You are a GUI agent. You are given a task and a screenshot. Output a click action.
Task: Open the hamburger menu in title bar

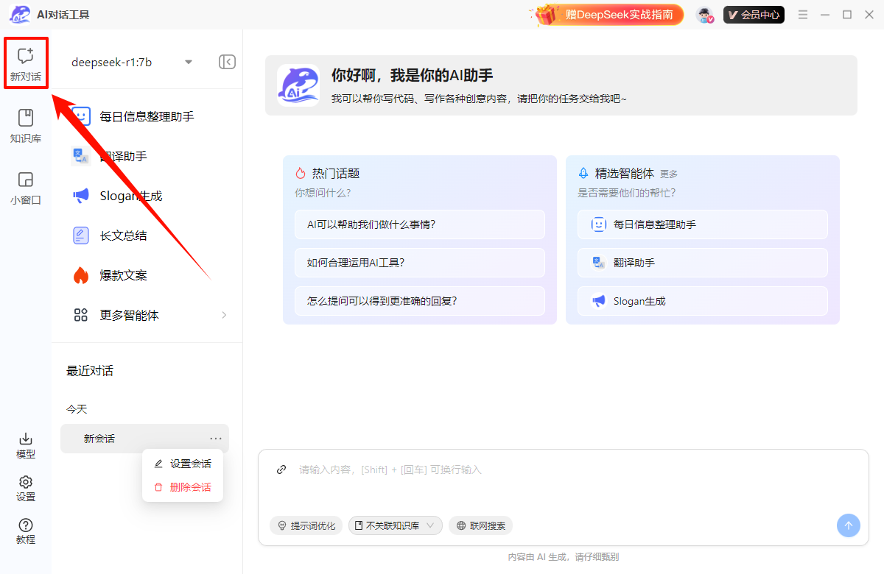(x=803, y=15)
